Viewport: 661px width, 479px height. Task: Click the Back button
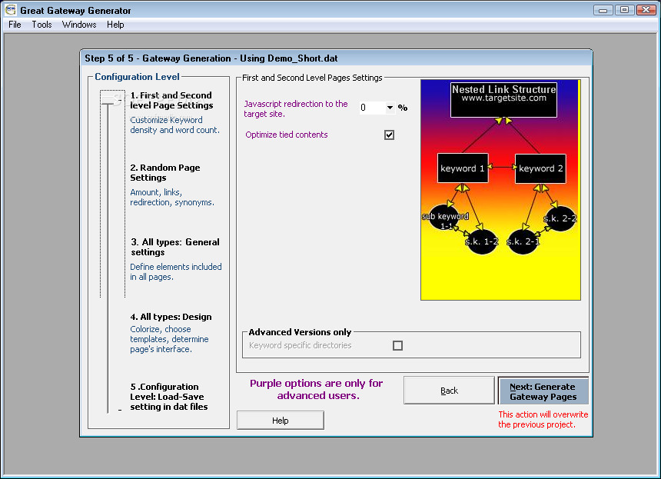pyautogui.click(x=449, y=391)
